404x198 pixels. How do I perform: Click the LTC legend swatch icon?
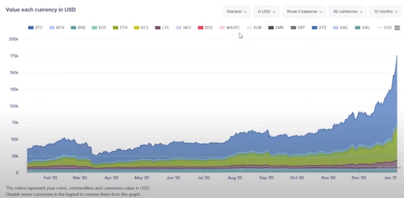point(158,28)
